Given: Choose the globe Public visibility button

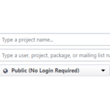Looking at the screenshot, I should (x=55, y=70).
